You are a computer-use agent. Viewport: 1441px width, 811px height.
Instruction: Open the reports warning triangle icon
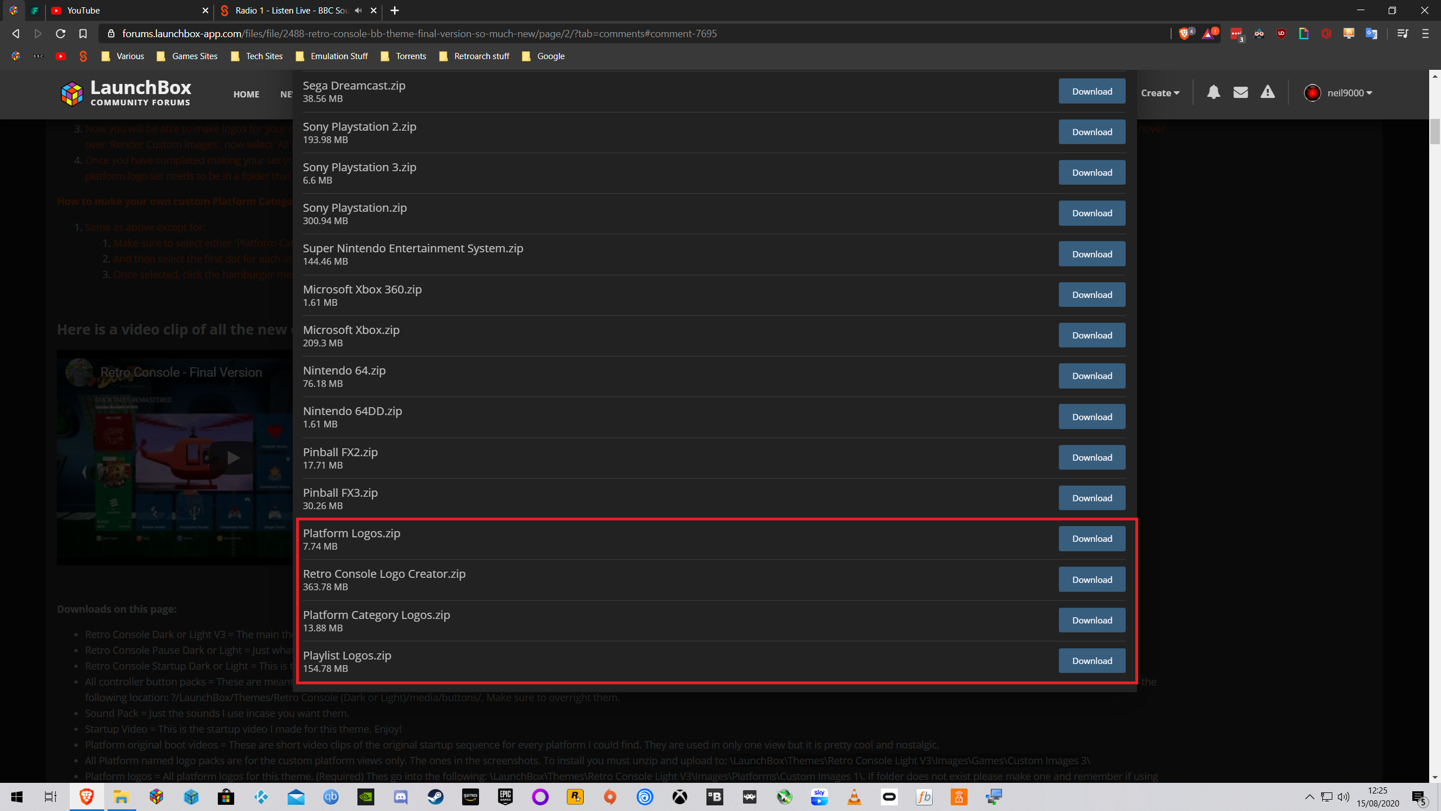[x=1268, y=92]
